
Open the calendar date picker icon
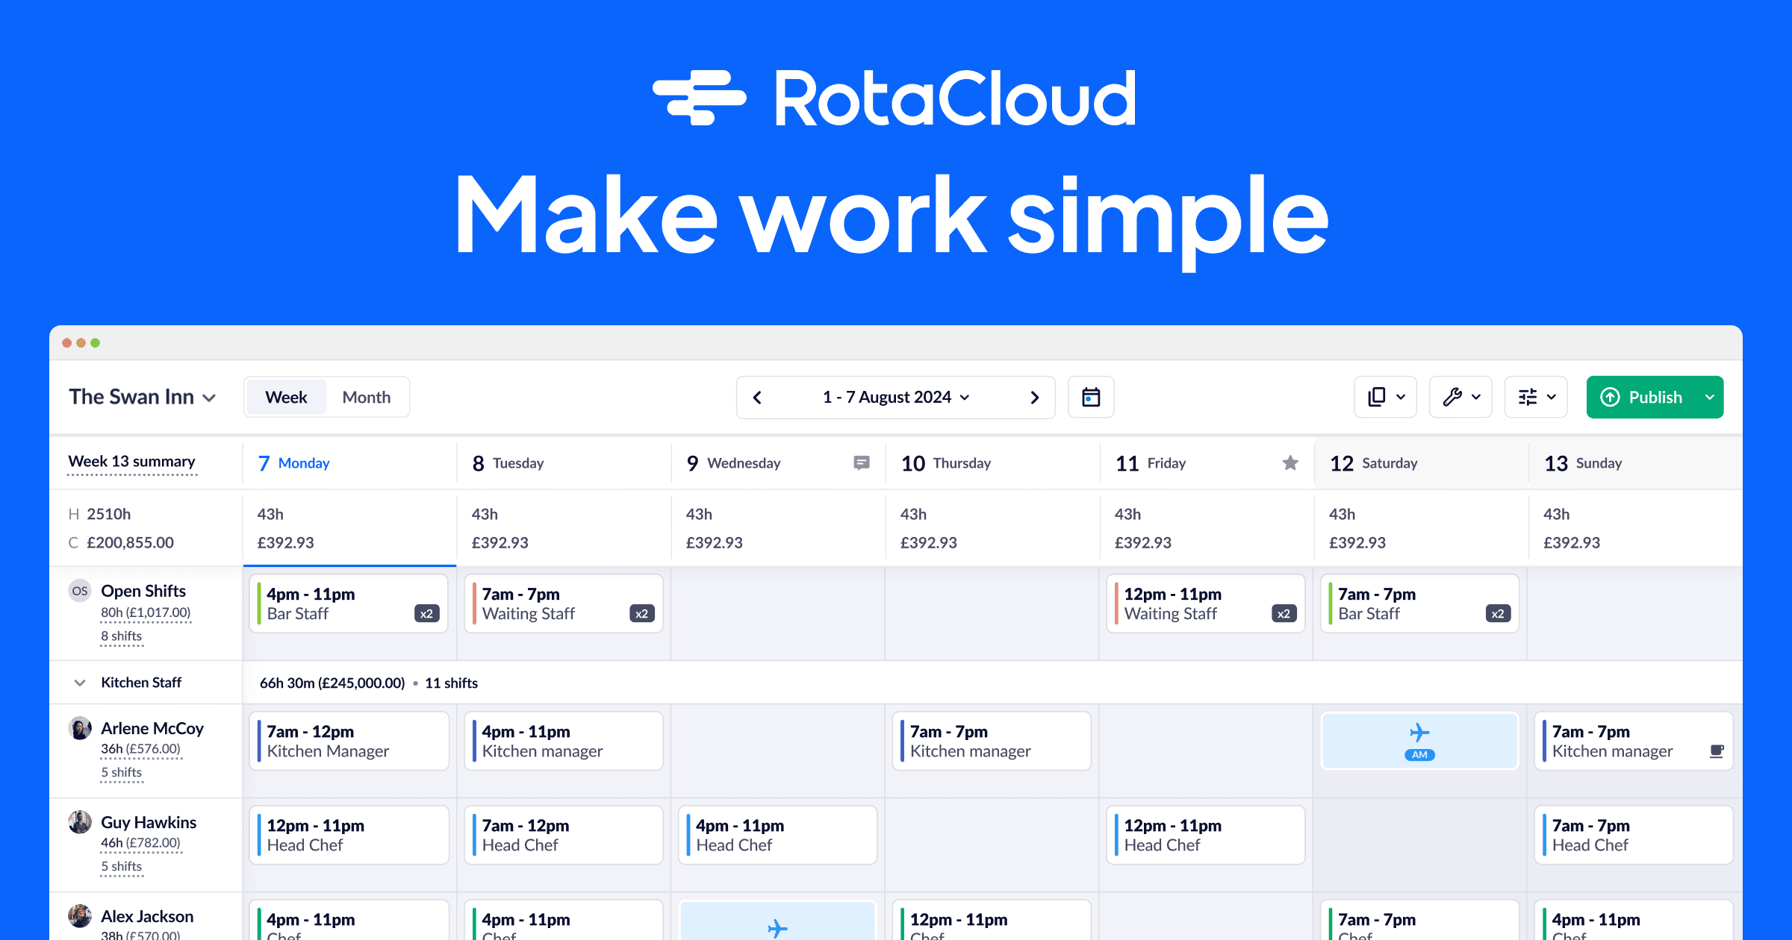pos(1091,397)
